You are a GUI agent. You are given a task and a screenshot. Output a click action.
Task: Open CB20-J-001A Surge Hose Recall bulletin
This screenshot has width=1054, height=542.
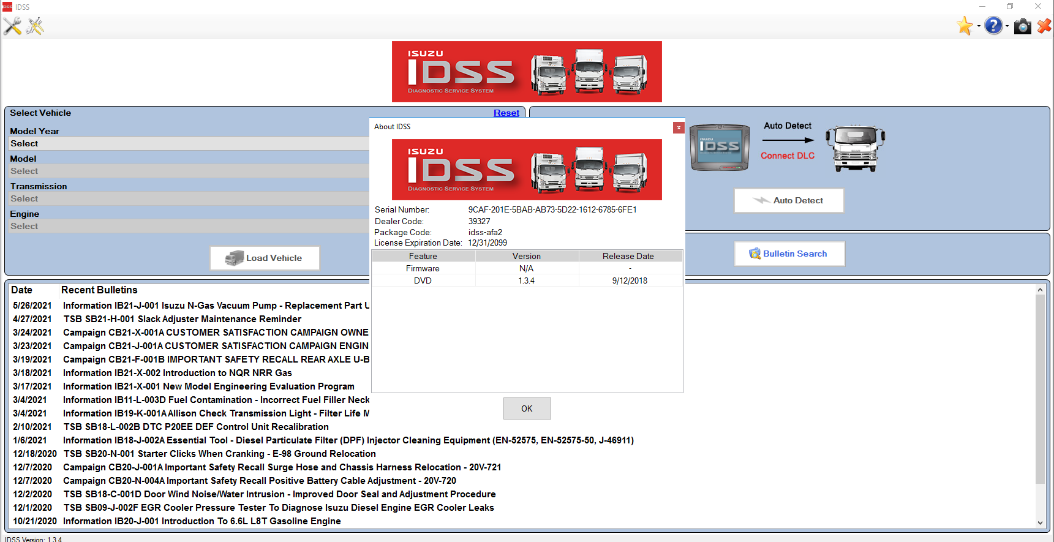pos(282,467)
